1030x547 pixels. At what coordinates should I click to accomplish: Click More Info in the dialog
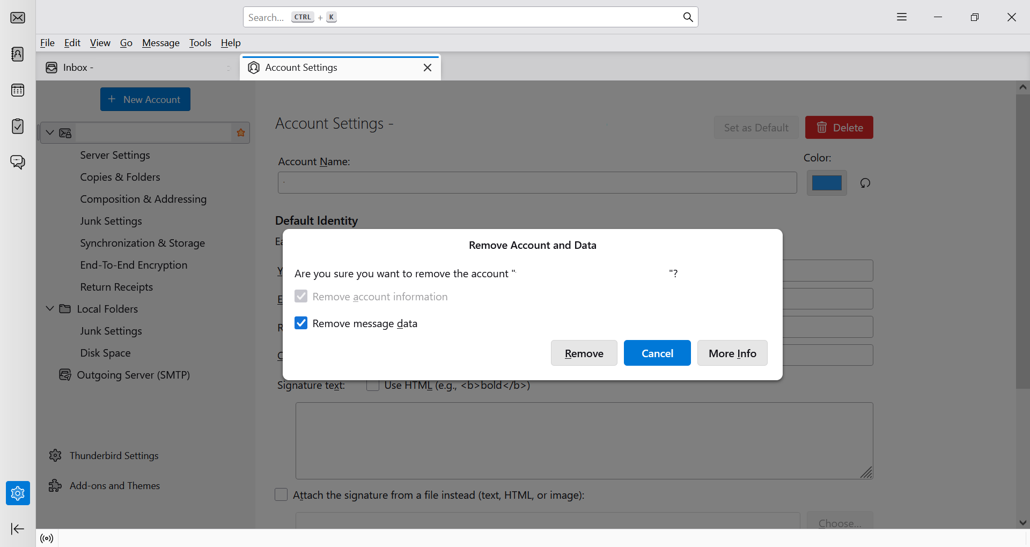[732, 353]
